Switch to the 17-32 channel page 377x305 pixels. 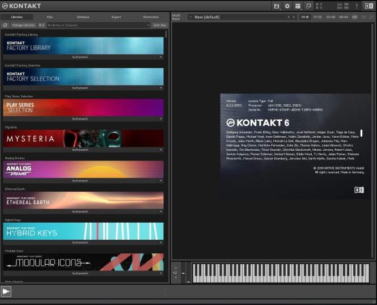(317, 17)
